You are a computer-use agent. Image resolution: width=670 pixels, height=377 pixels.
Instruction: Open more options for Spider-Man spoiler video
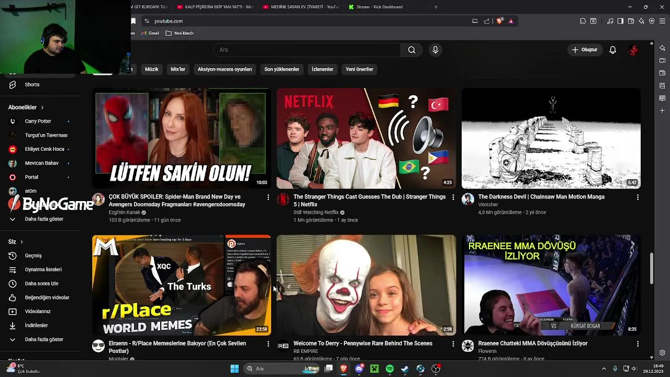coord(268,197)
